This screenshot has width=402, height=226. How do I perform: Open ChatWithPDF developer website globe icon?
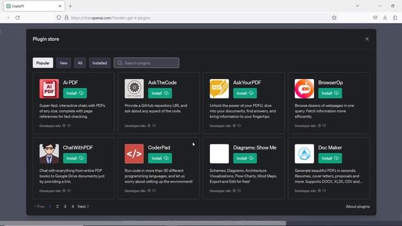pyautogui.click(x=64, y=191)
